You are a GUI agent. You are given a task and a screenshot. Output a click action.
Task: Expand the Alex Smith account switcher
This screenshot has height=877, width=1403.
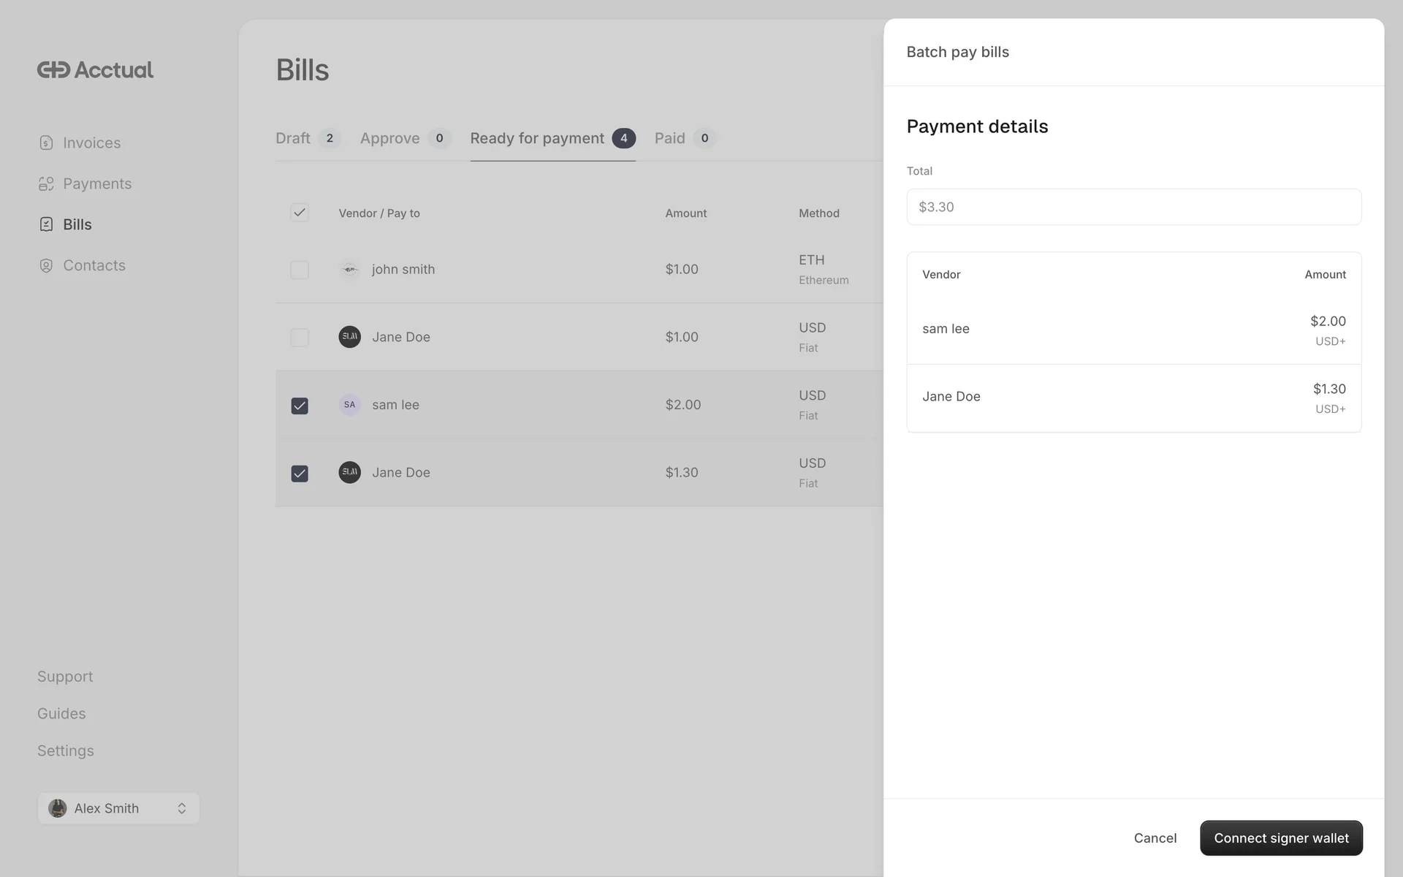(x=181, y=808)
